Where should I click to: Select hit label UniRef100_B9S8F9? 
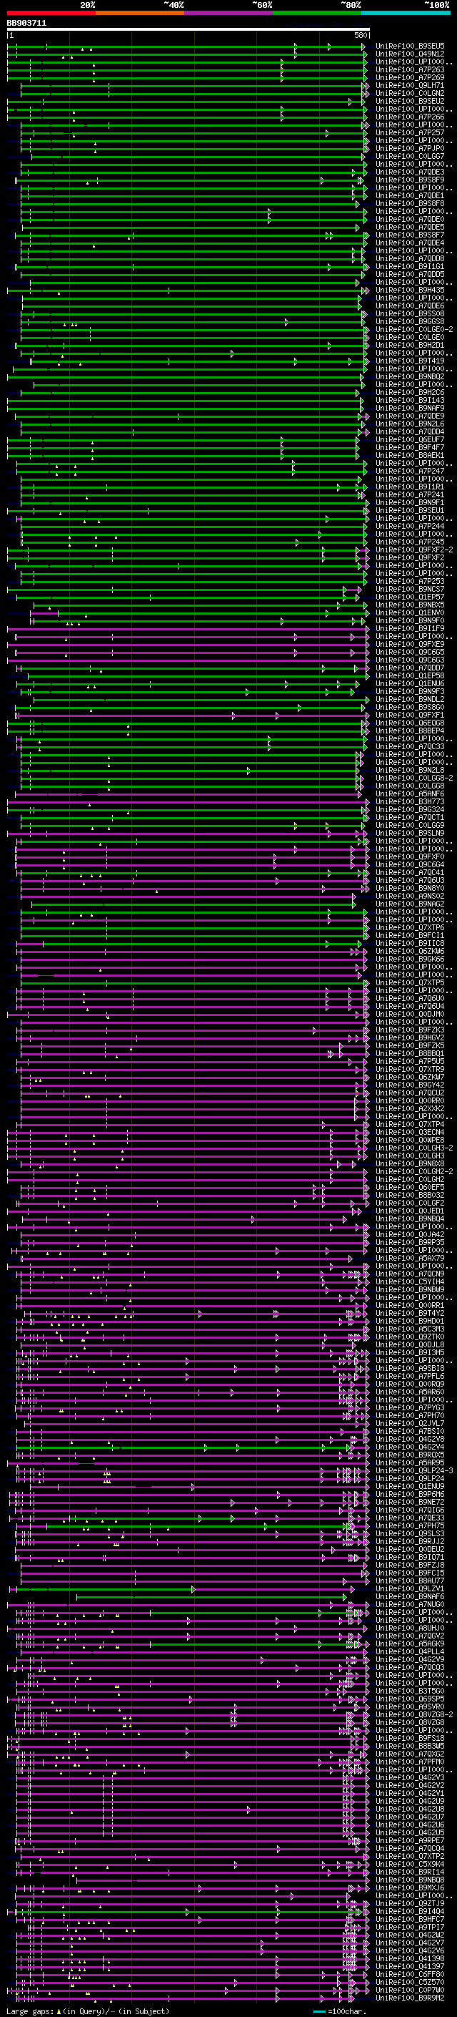point(410,180)
